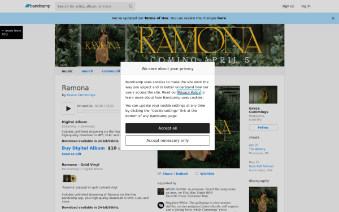339x212 pixels.
Task: Open The Armory show link
Action: click(257, 149)
